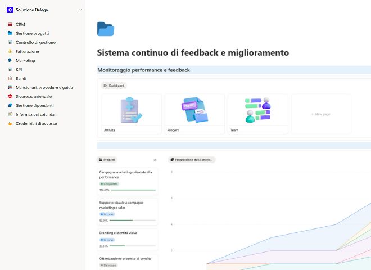Open the KPI page

point(19,69)
